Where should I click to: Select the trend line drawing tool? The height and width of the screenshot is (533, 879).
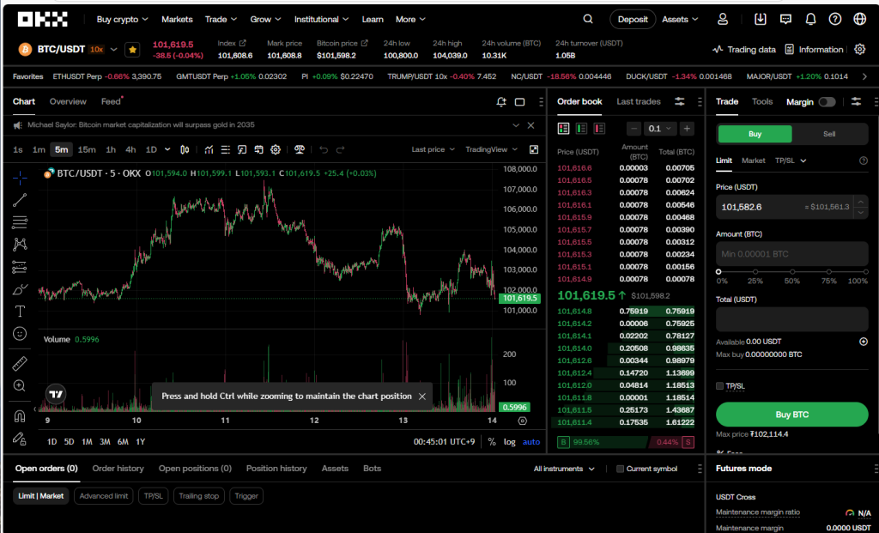(x=20, y=200)
